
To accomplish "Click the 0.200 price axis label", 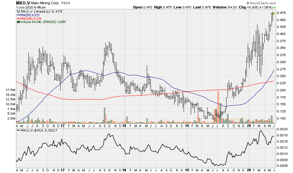I will pos(281,90).
